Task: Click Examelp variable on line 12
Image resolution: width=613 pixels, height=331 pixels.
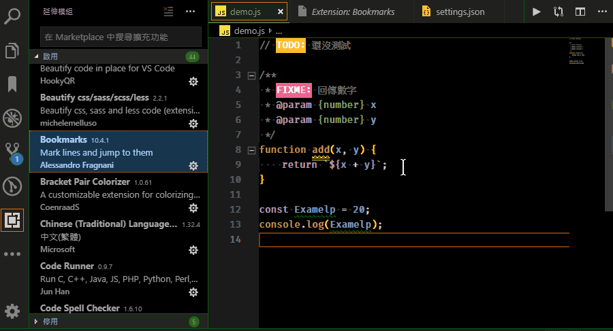Action: pyautogui.click(x=315, y=209)
